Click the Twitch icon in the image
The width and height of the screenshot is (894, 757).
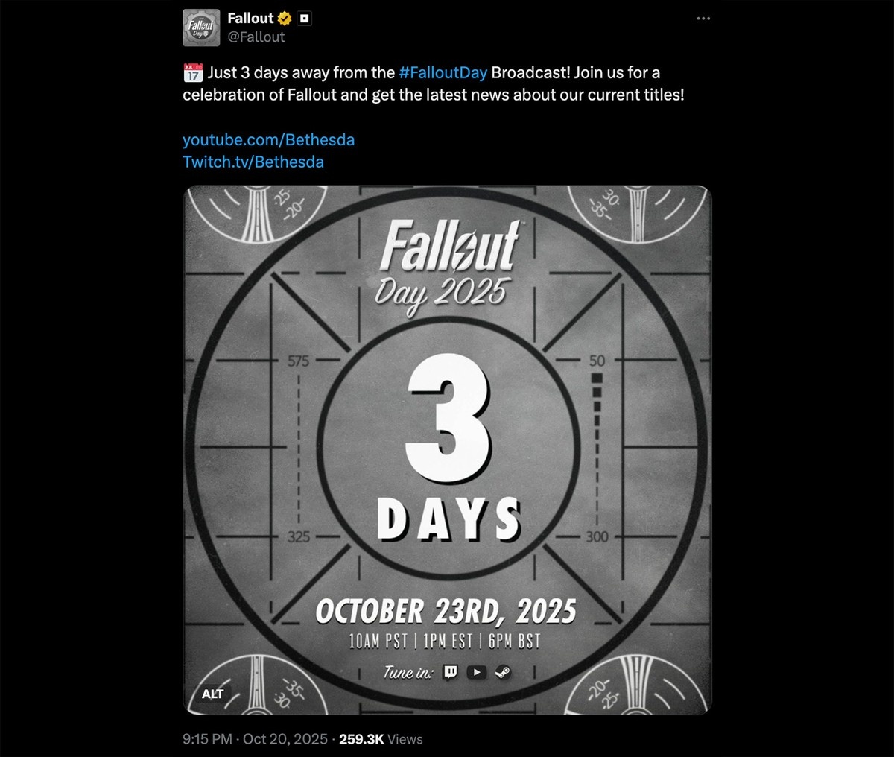pos(450,672)
